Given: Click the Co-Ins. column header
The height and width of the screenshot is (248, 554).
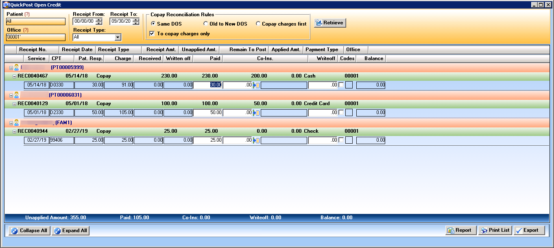Looking at the screenshot, I should pos(265,58).
